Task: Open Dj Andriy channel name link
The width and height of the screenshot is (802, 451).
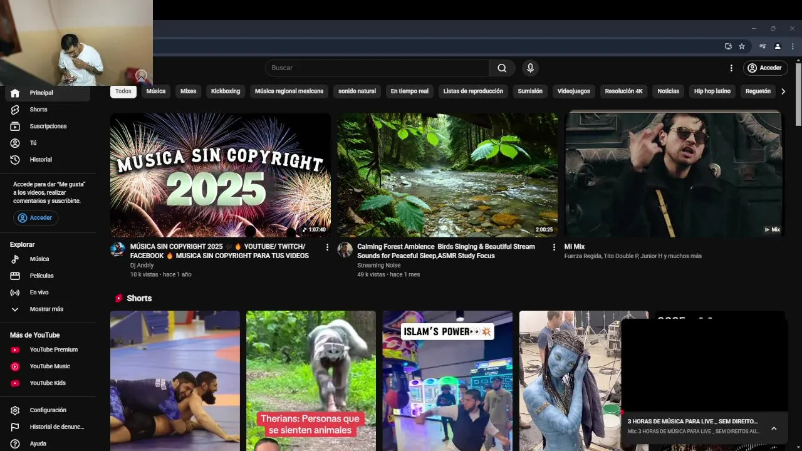Action: click(142, 266)
